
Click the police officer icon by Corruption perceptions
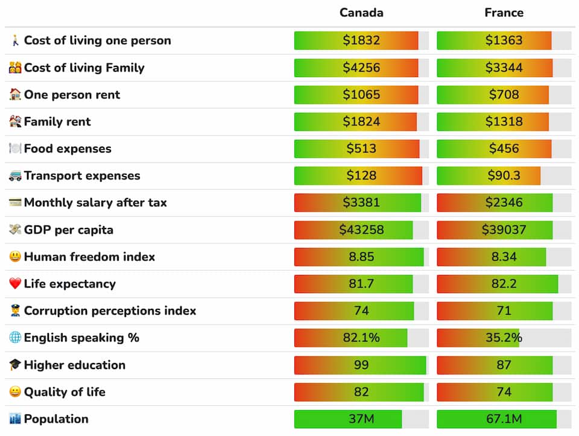point(15,311)
